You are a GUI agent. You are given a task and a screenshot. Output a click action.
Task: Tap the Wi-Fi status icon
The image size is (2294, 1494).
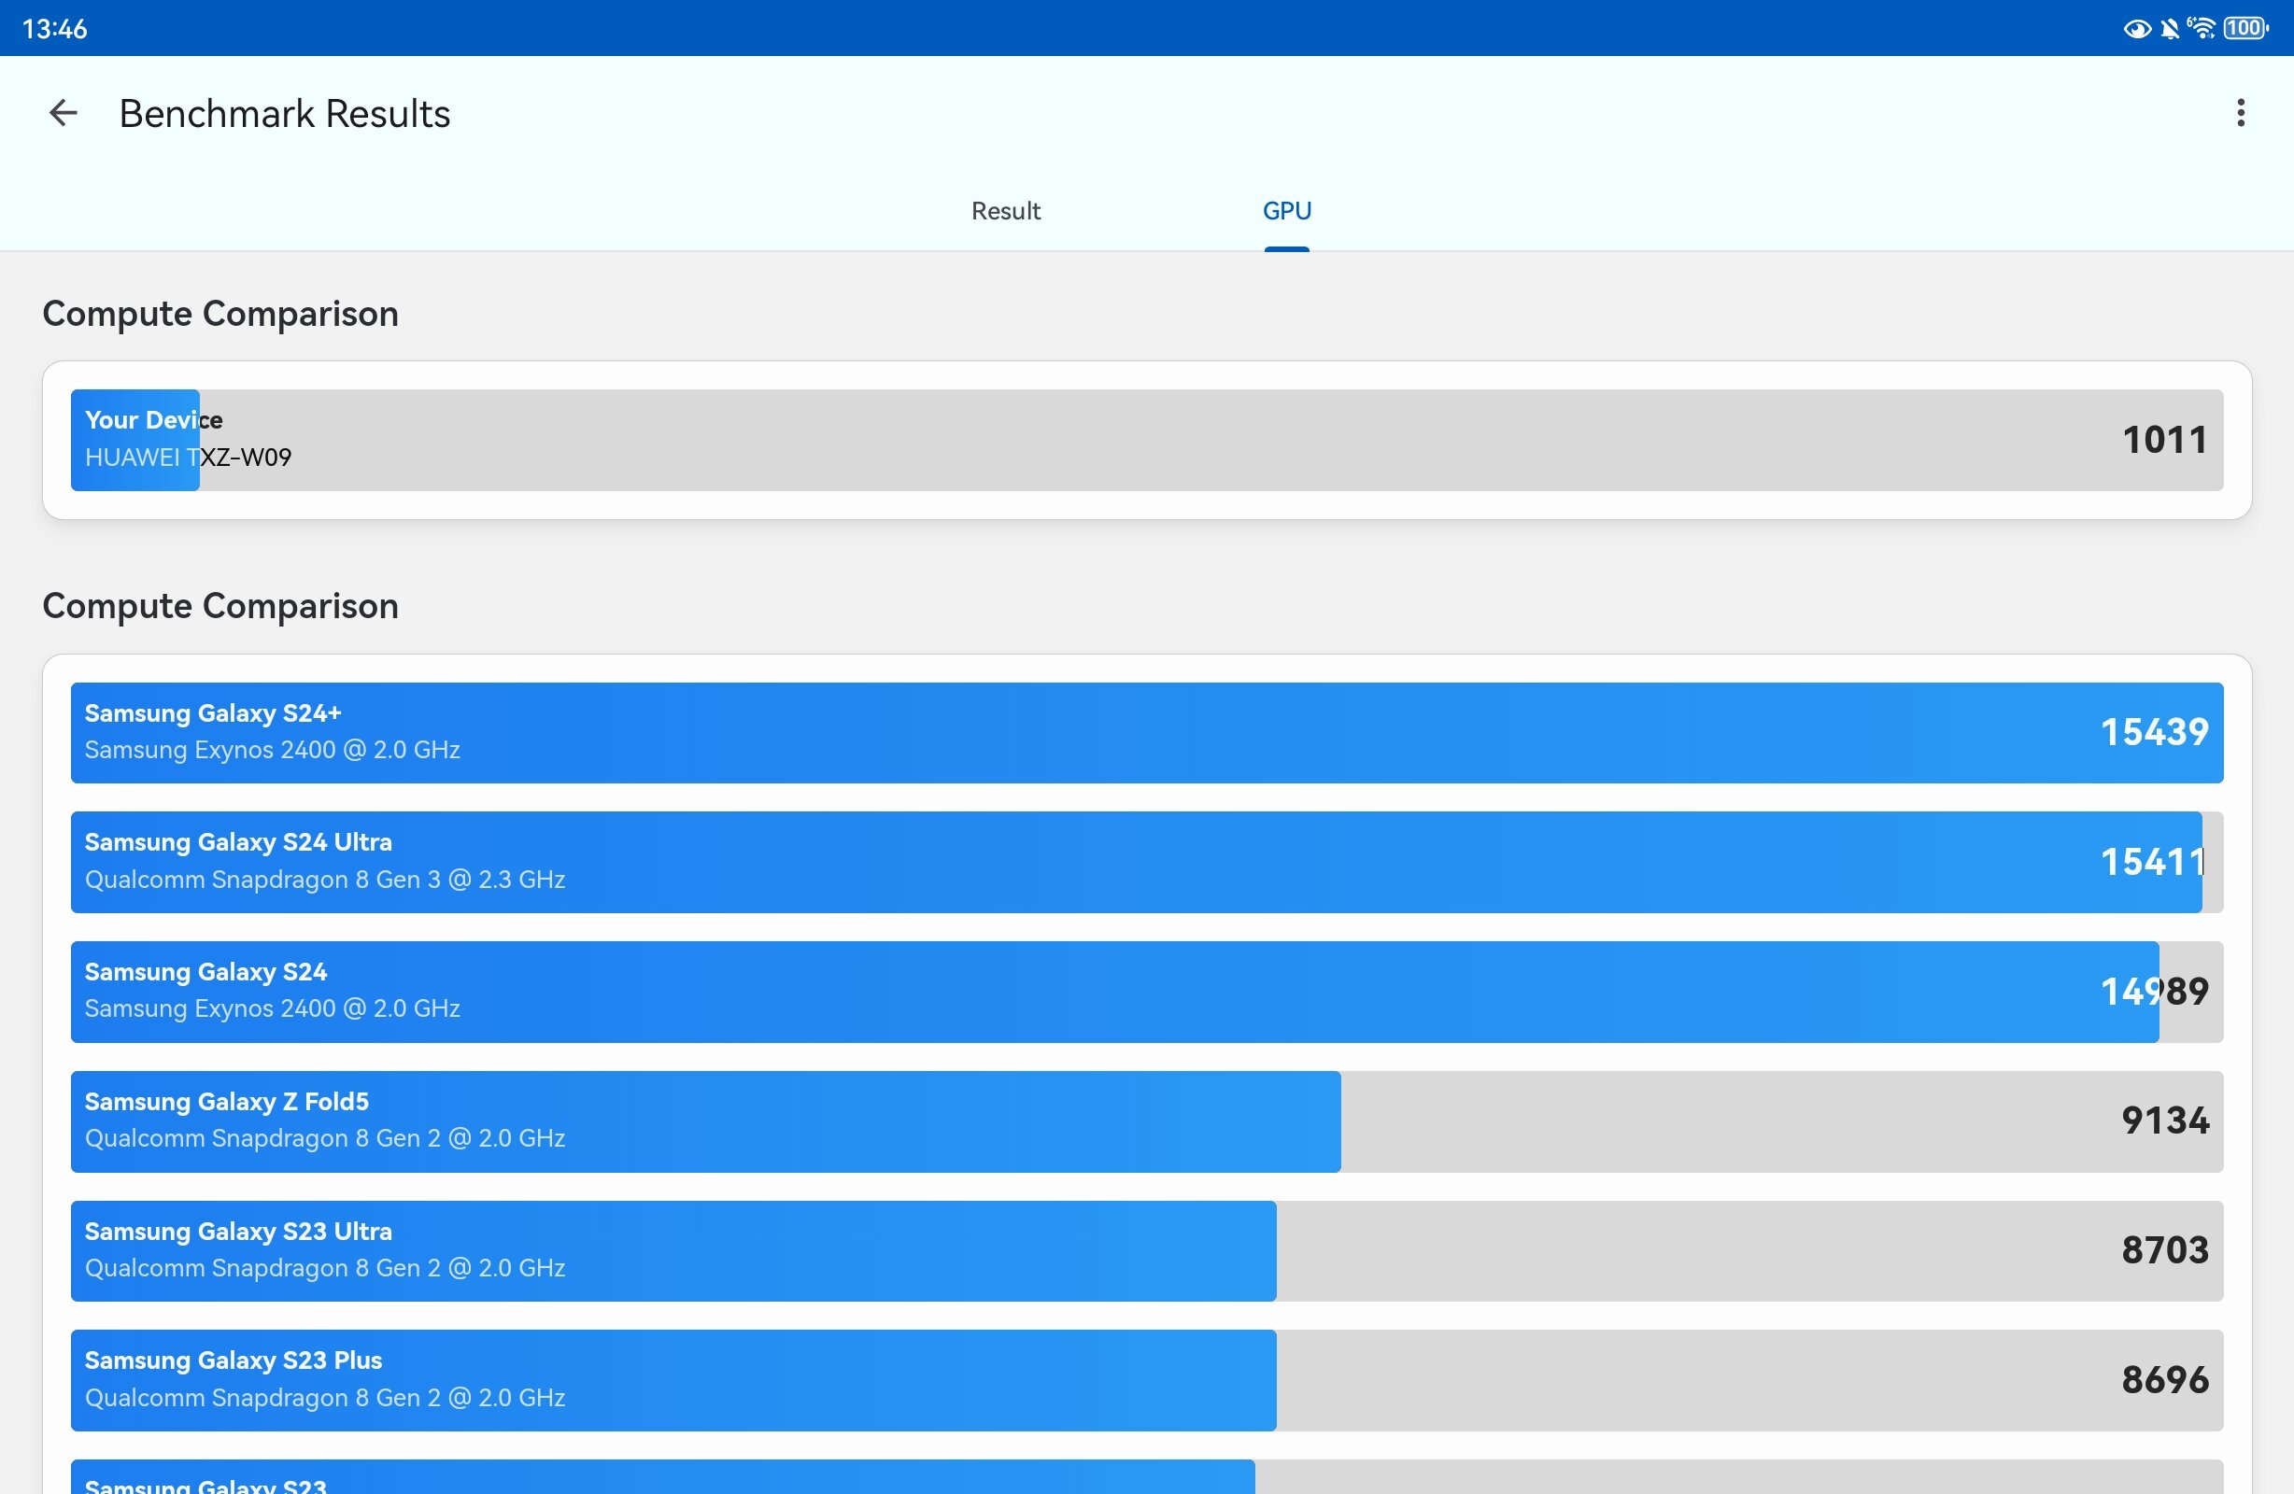(2202, 28)
